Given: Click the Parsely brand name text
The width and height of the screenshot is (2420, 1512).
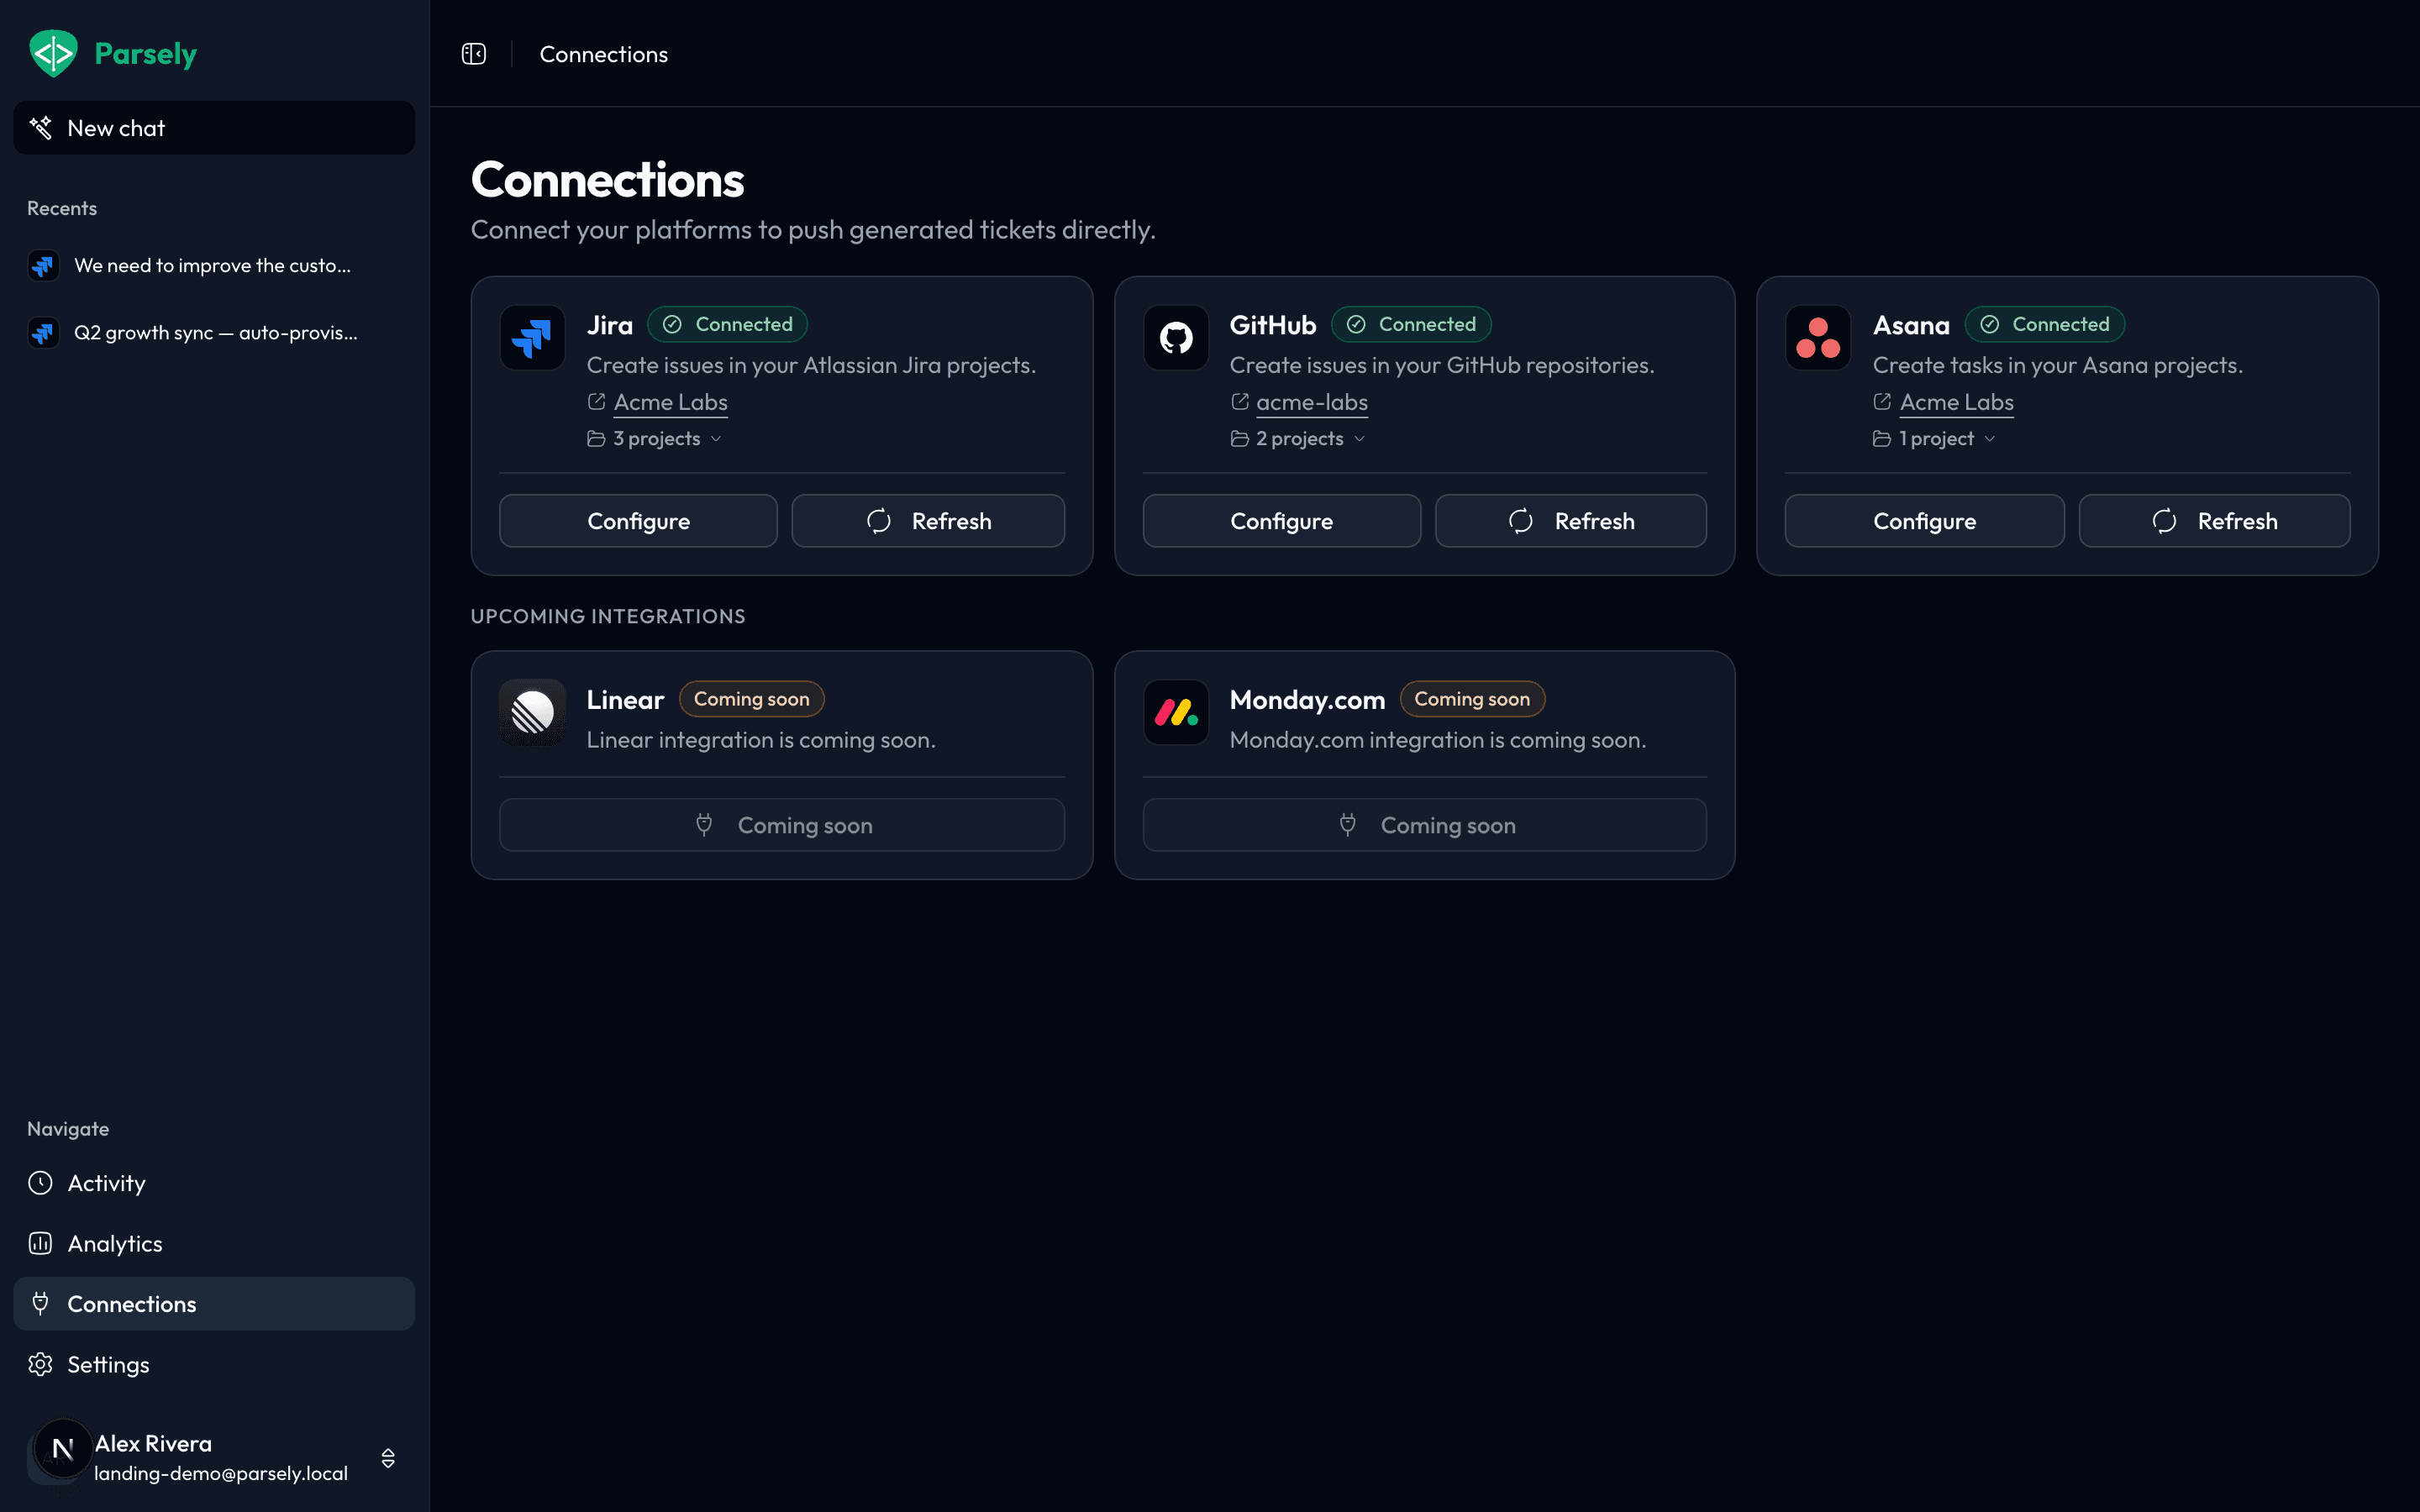Looking at the screenshot, I should point(145,54).
